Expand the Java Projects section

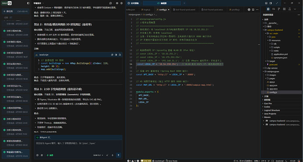pyautogui.click(x=281, y=114)
